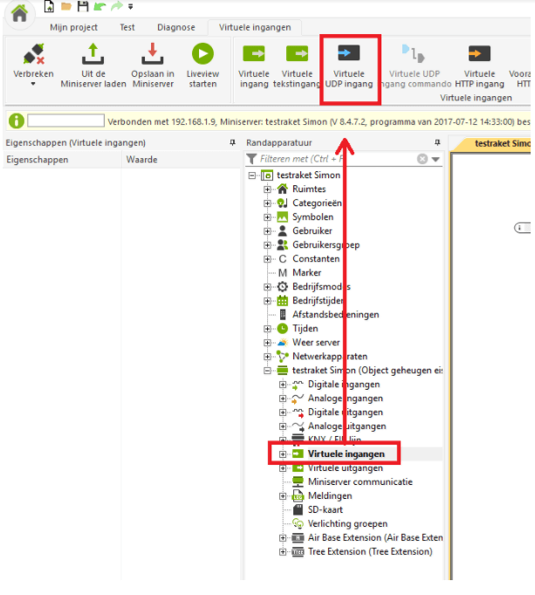
Task: Click the Verbreken disconnect icon
Action: point(34,55)
